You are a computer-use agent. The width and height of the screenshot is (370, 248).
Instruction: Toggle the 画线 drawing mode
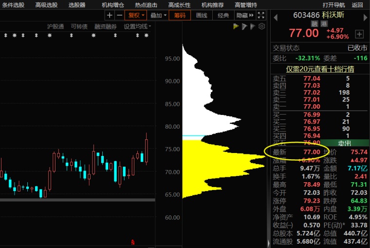(202, 16)
